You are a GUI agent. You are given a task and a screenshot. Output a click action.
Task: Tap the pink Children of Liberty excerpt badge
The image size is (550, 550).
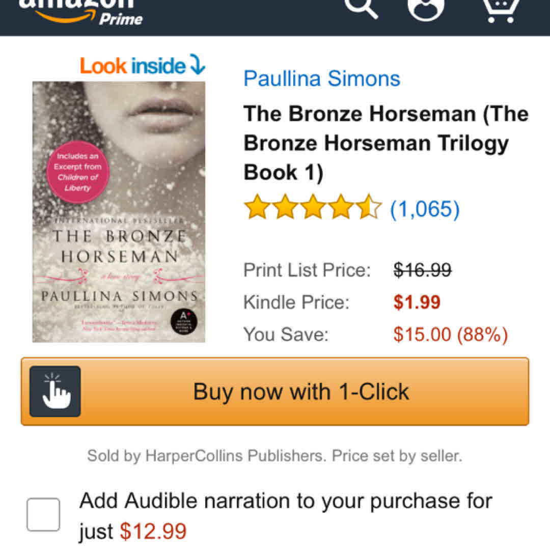tap(78, 172)
